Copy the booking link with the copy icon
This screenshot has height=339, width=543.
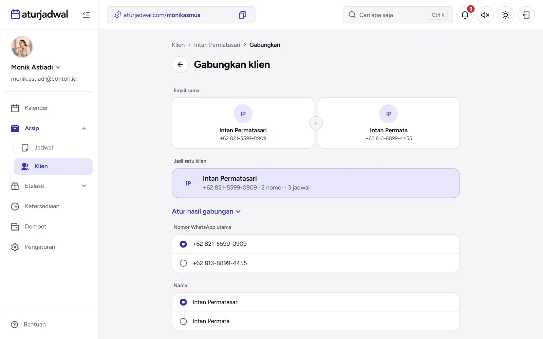[x=242, y=15]
